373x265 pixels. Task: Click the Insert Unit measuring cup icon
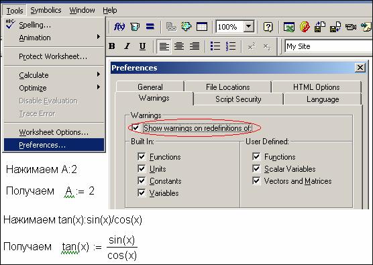pyautogui.click(x=135, y=27)
